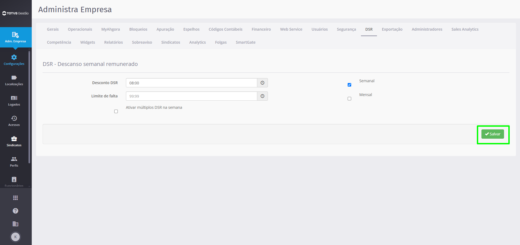Open clock picker for Limite de falta
This screenshot has width=520, height=245.
262,96
